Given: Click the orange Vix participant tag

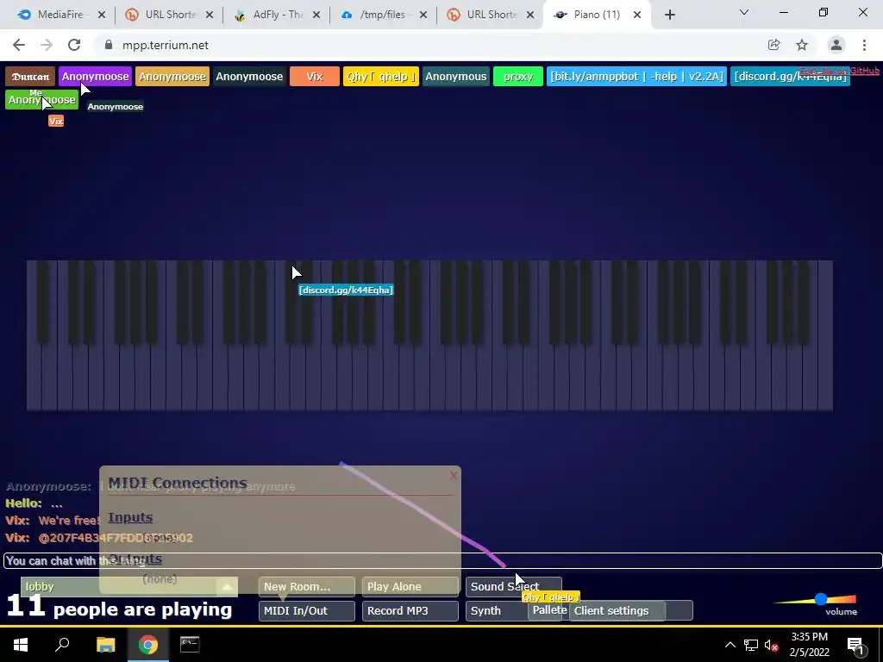Looking at the screenshot, I should tap(314, 77).
